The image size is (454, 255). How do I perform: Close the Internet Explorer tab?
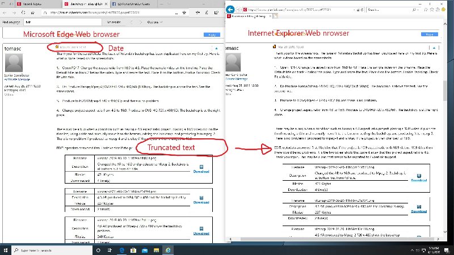270,16
